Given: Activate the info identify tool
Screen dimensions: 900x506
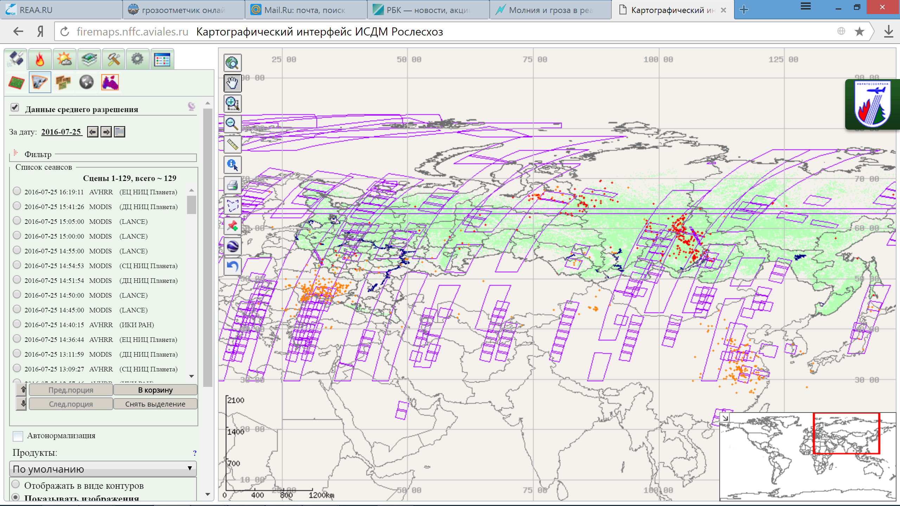Looking at the screenshot, I should (x=232, y=165).
